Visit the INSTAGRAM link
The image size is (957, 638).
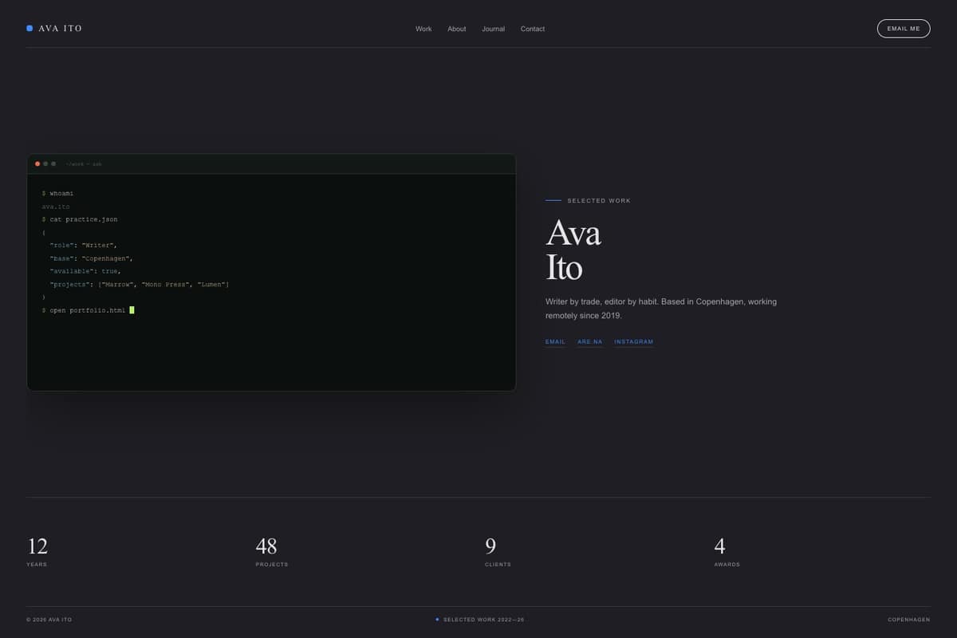pyautogui.click(x=634, y=342)
